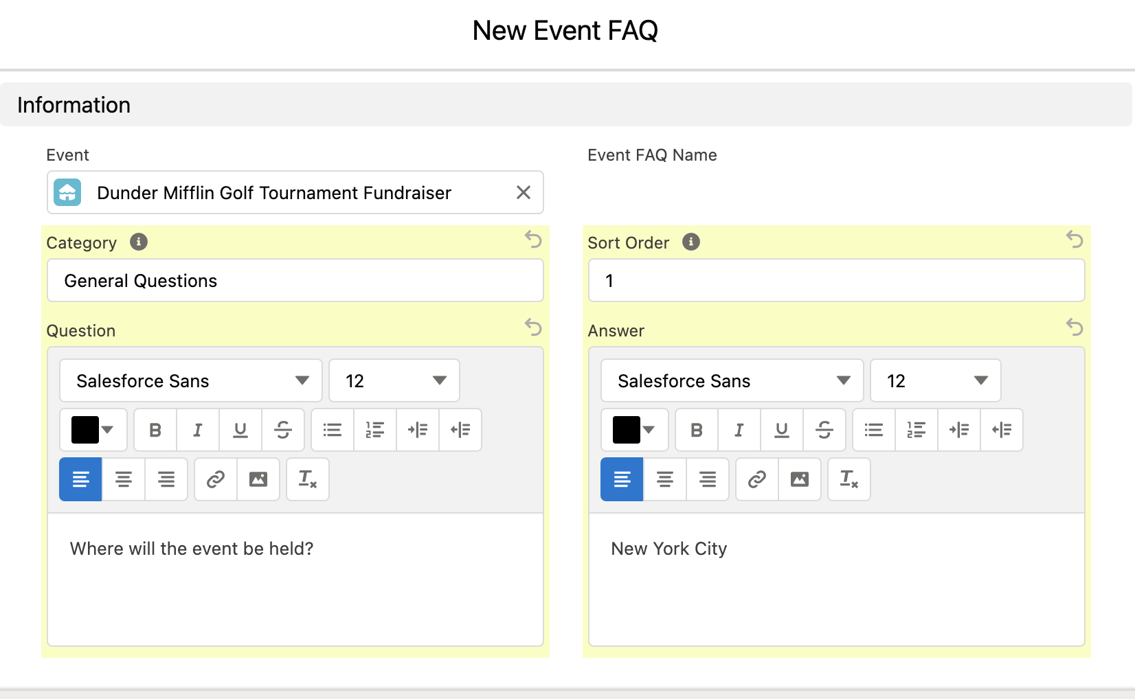Undo changes to Answer field
The width and height of the screenshot is (1135, 699).
(x=1075, y=328)
